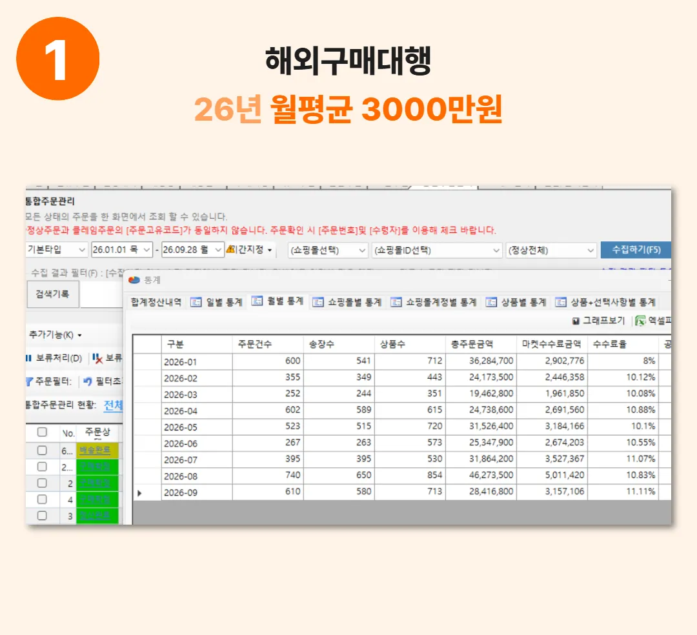Image resolution: width=697 pixels, height=635 pixels.
Task: Switch to the 상품별 통계 tab
Action: [x=516, y=302]
